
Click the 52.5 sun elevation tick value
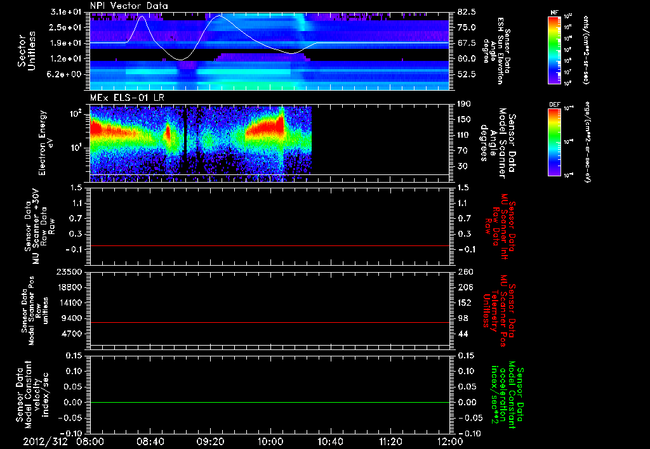click(x=467, y=75)
